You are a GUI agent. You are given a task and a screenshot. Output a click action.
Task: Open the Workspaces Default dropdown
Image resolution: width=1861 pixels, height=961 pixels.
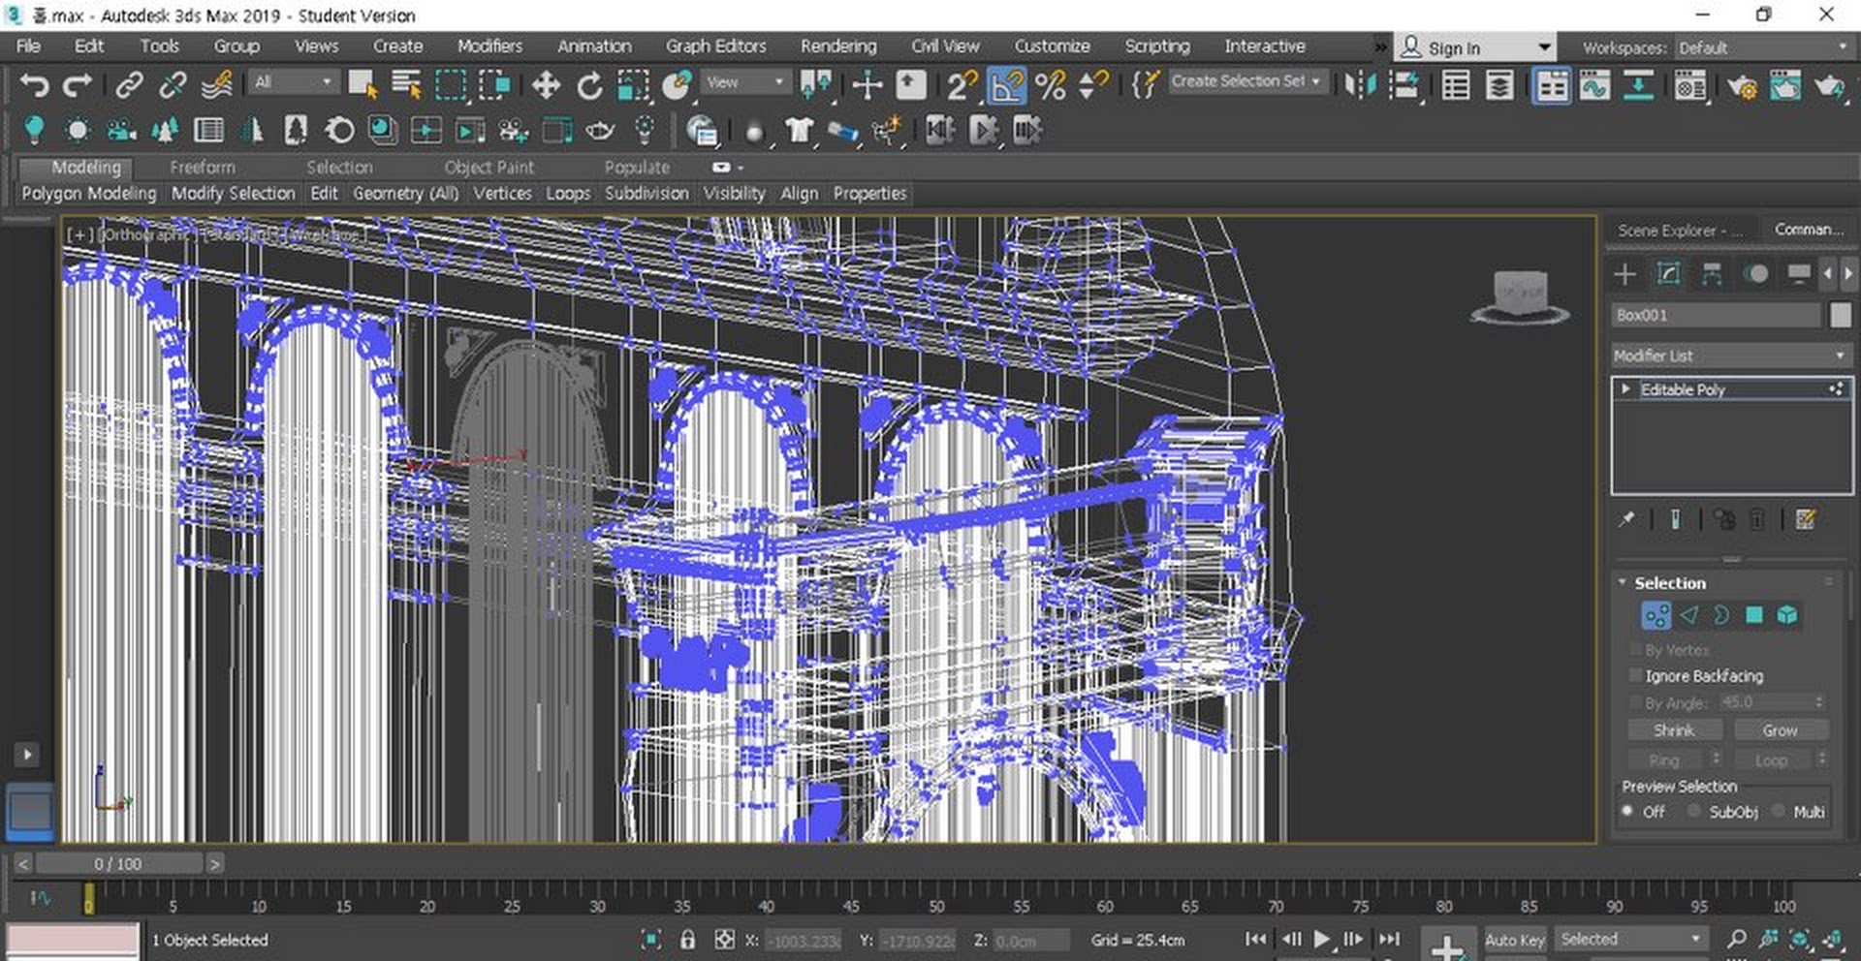coord(1761,47)
